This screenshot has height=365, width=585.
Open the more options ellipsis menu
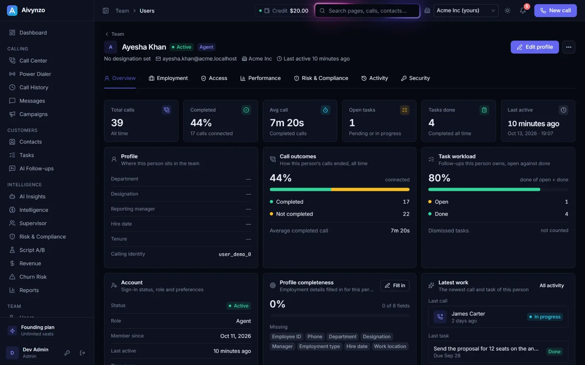[569, 47]
